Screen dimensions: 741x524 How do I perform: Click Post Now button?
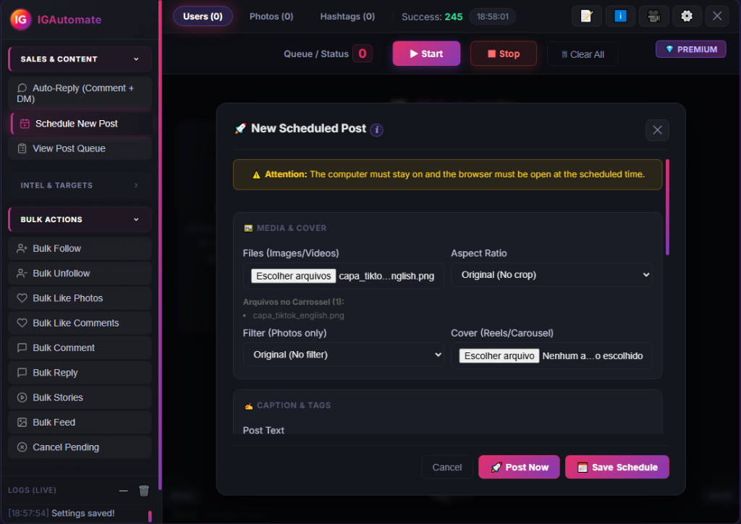point(519,468)
